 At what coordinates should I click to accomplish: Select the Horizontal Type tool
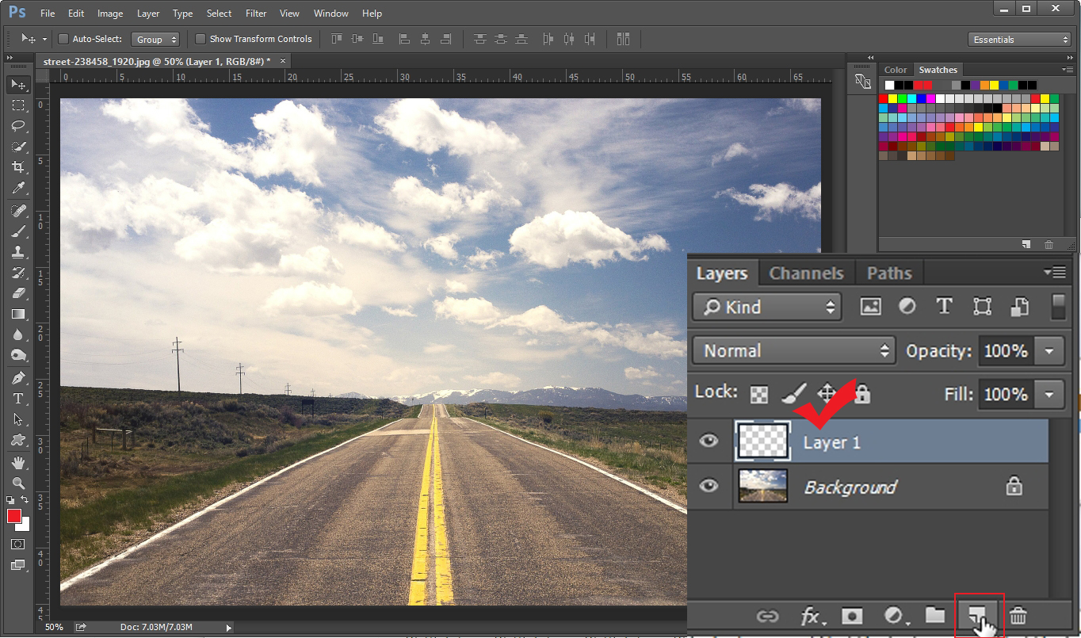click(x=18, y=399)
